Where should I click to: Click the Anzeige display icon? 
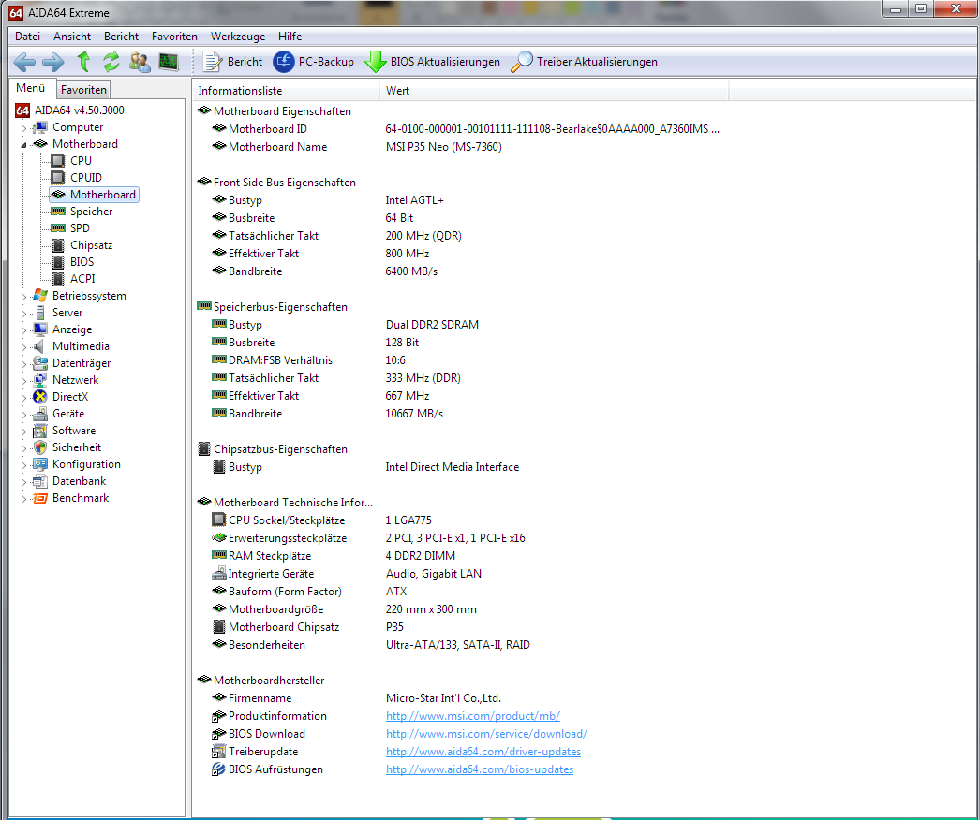(40, 329)
